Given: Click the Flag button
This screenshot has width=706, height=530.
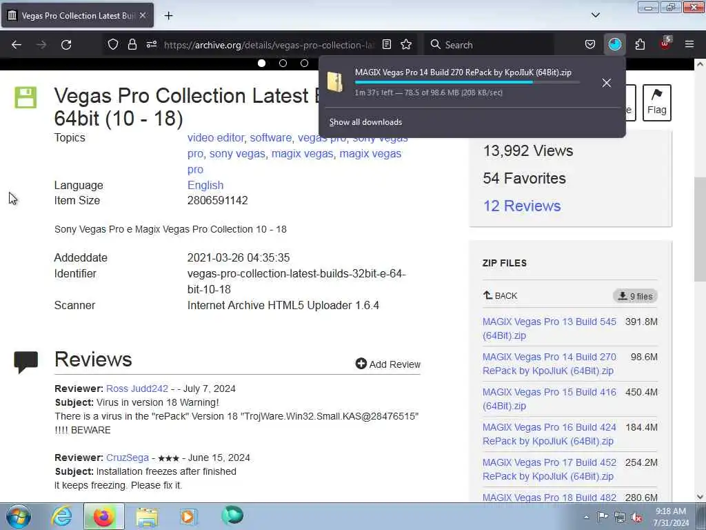Looking at the screenshot, I should click(657, 103).
